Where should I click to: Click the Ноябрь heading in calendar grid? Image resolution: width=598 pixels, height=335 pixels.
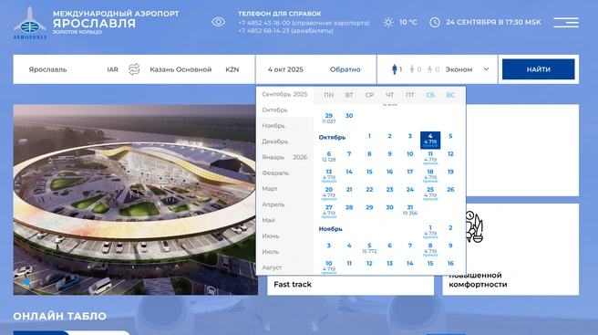330,229
